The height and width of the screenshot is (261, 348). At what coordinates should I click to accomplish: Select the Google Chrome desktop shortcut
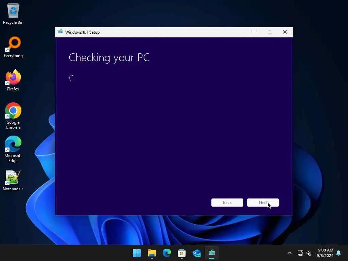[x=13, y=116]
